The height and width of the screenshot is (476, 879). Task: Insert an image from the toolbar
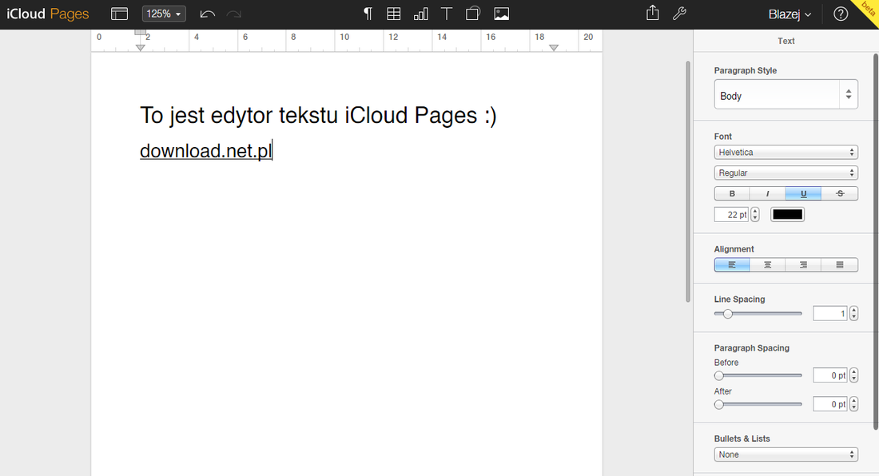pos(502,14)
